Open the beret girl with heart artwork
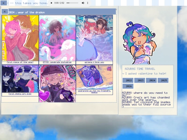The image size is (187, 140). click(x=57, y=84)
